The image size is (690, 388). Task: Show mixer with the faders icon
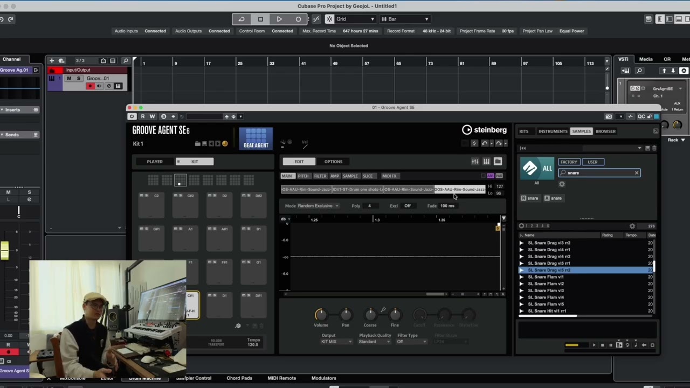tap(475, 161)
